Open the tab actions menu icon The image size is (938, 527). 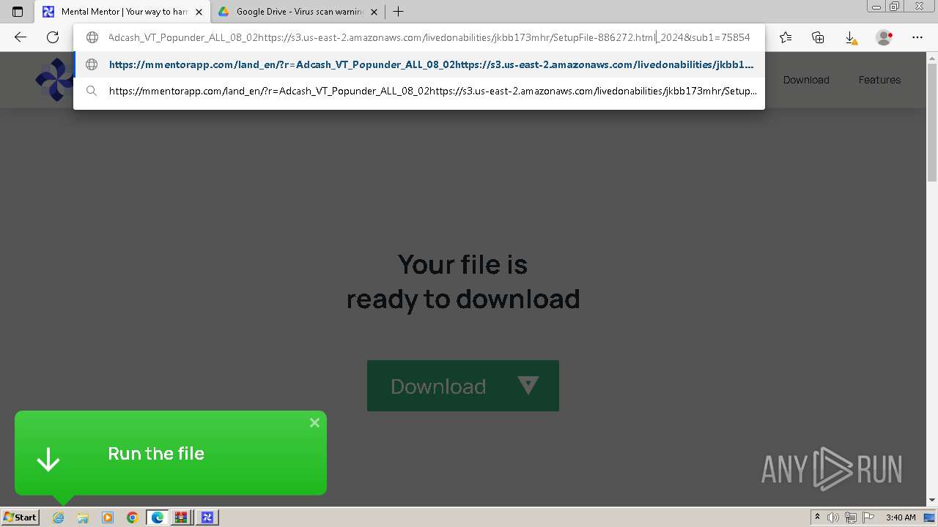[x=18, y=12]
